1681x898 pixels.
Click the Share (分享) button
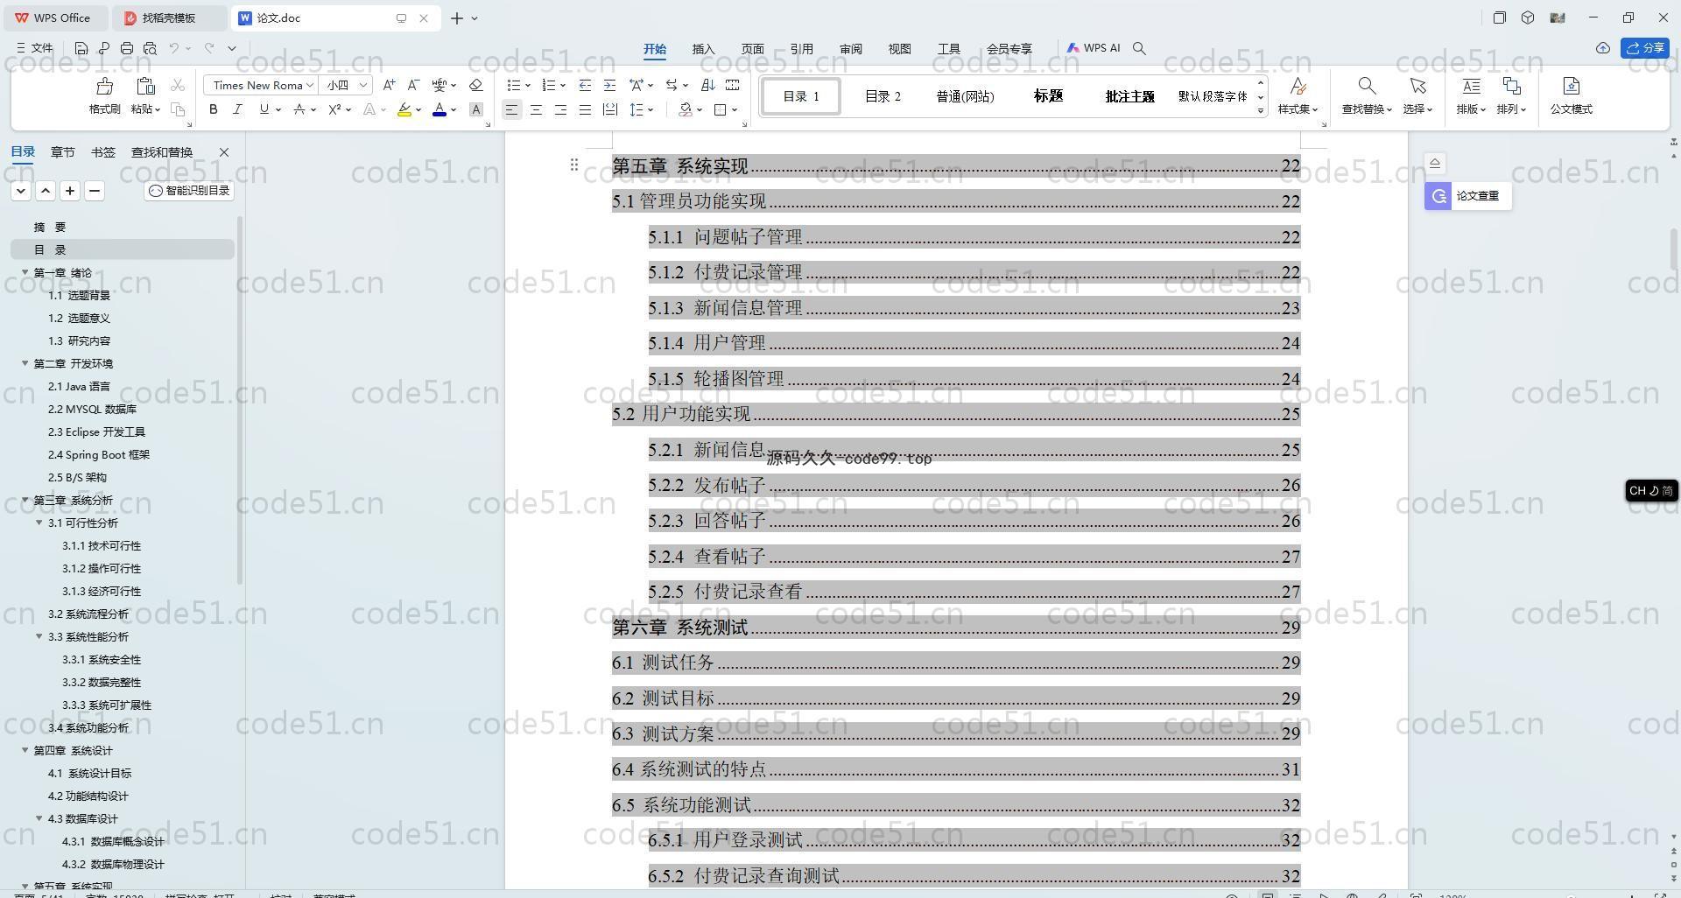pos(1645,48)
